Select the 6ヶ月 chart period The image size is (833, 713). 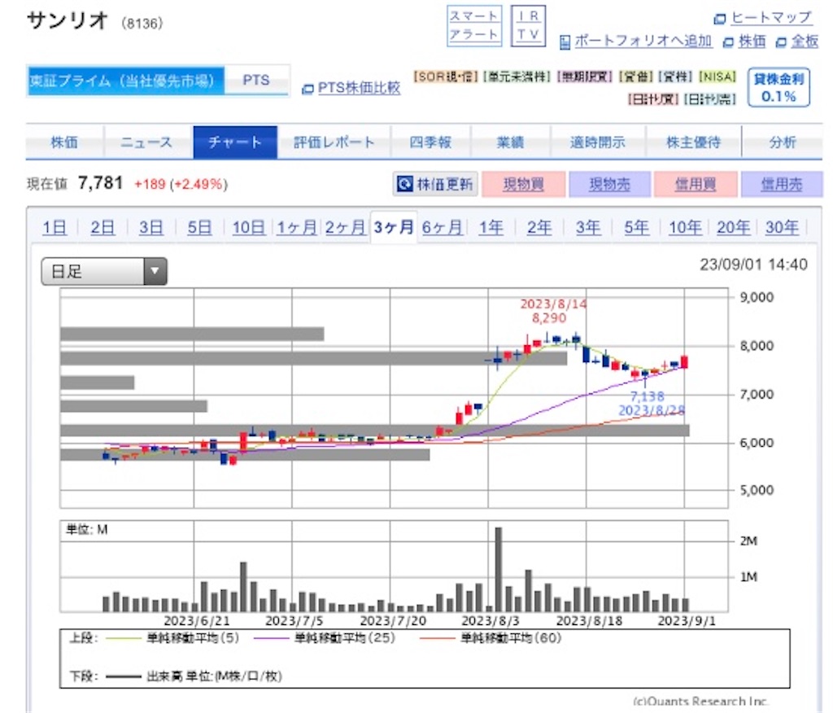tap(442, 228)
